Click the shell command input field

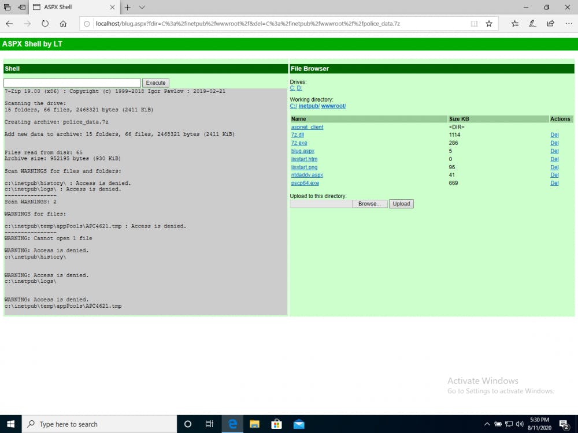[71, 82]
